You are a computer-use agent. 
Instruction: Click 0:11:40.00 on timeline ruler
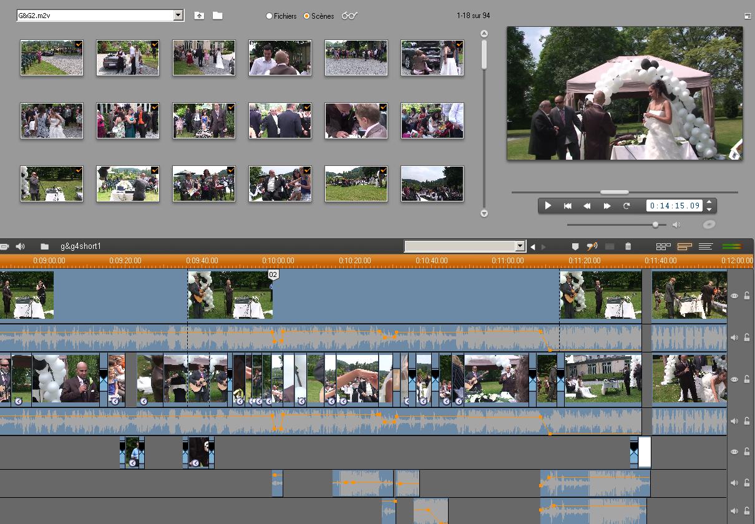(661, 261)
